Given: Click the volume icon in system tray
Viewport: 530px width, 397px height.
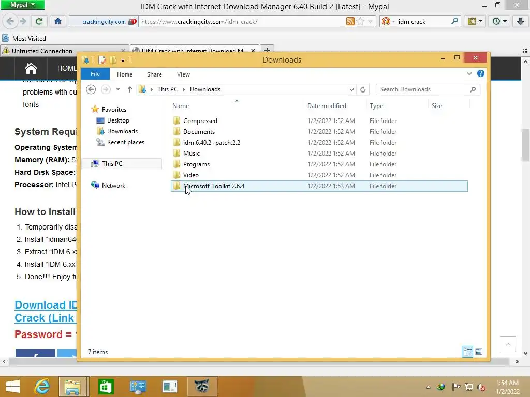Looking at the screenshot, I should (x=481, y=387).
